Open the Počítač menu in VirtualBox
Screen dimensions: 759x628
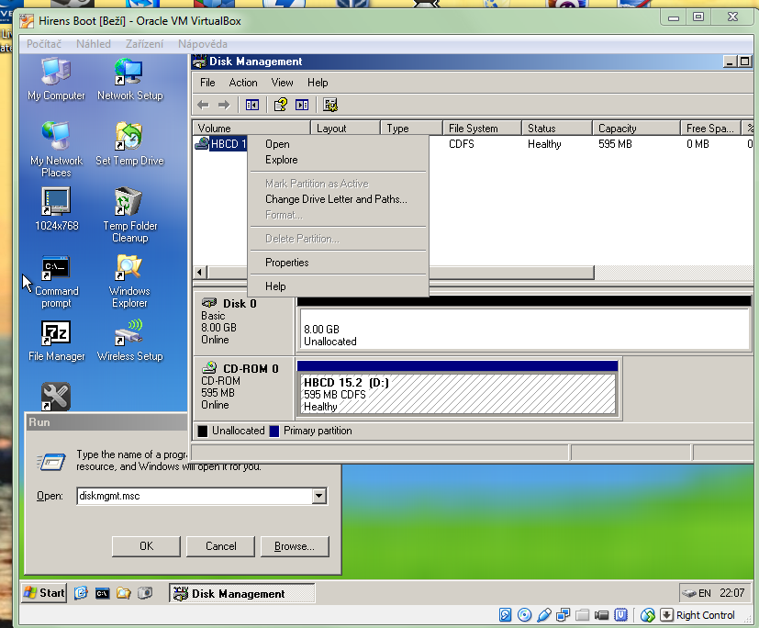(44, 44)
